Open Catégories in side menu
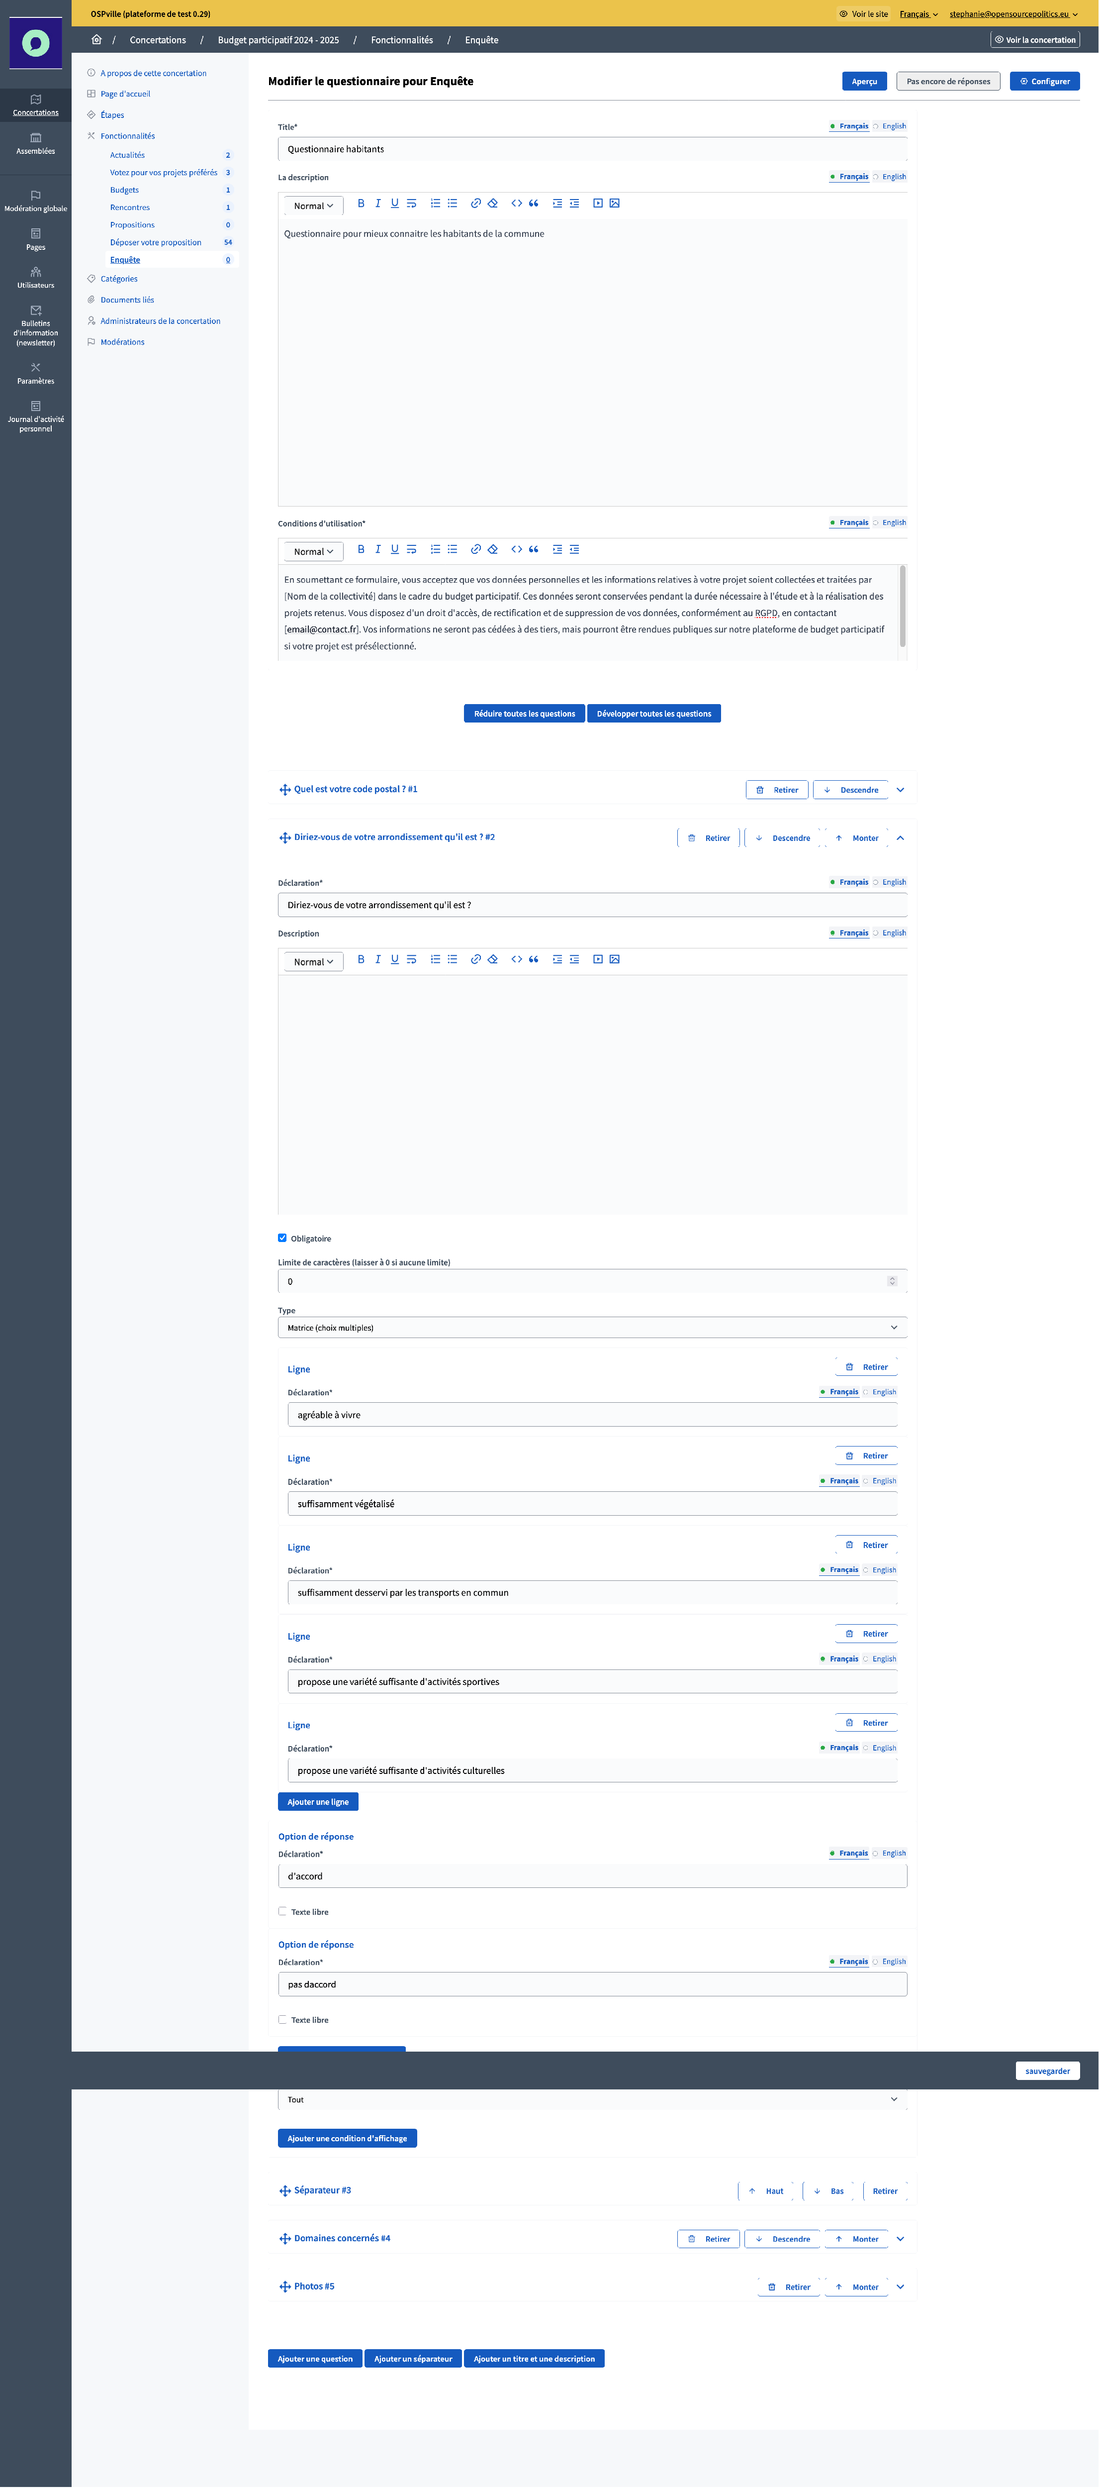Viewport: 1099px width, 2488px height. coord(119,279)
